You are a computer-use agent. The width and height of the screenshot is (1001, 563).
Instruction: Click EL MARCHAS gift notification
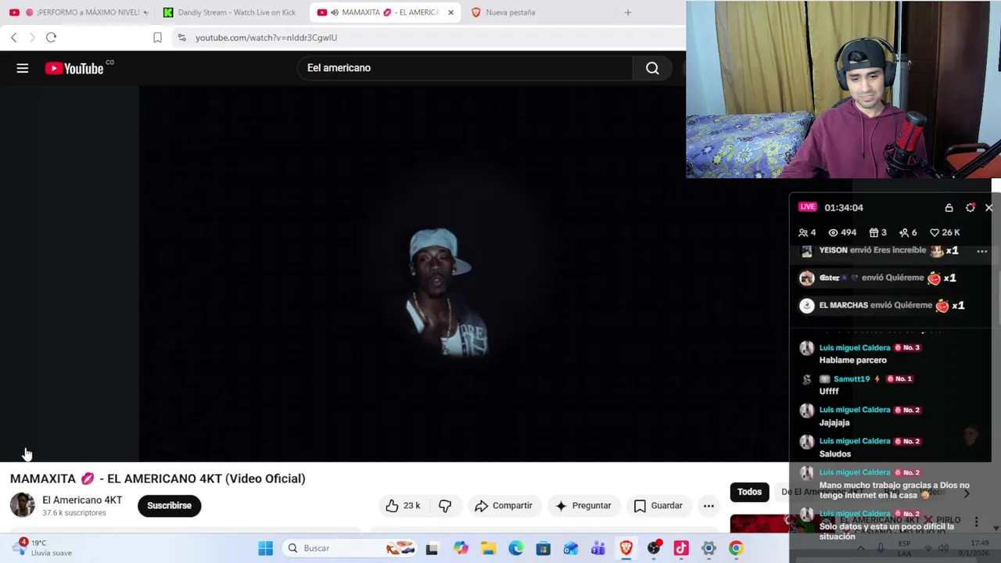882,306
